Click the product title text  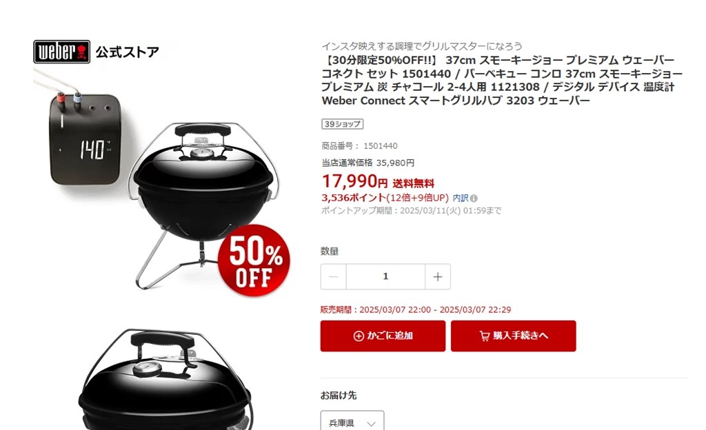[x=502, y=80]
